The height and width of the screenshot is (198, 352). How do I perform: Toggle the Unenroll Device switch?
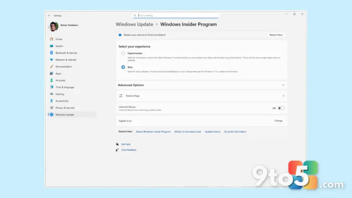tap(281, 108)
